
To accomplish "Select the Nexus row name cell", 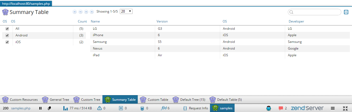I will pyautogui.click(x=123, y=48).
